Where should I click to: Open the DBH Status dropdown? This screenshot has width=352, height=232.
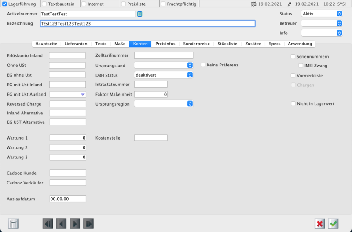point(190,75)
